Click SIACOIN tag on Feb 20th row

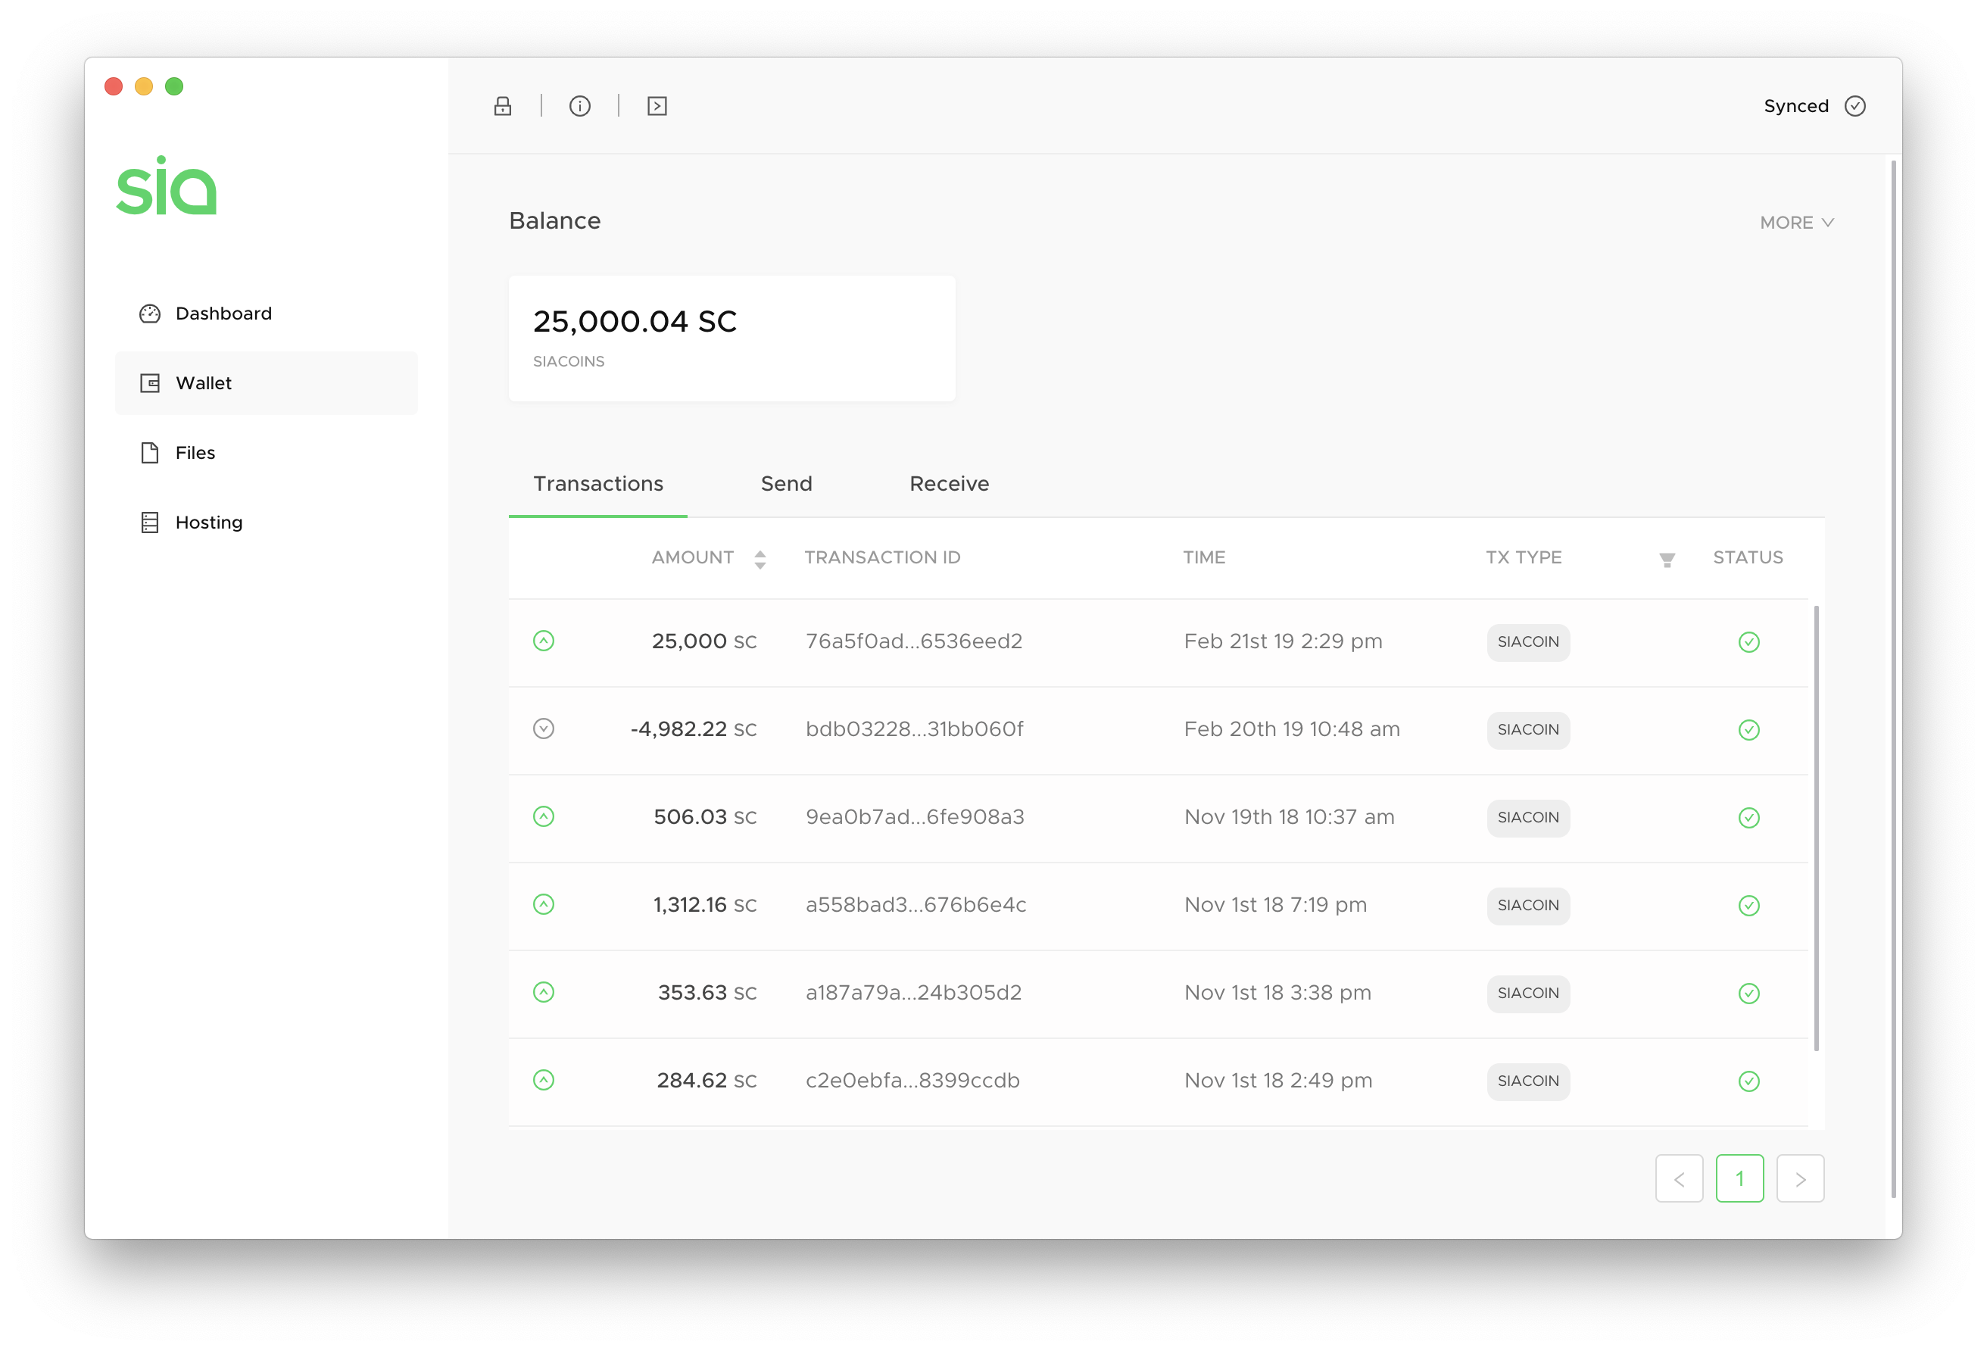1528,730
